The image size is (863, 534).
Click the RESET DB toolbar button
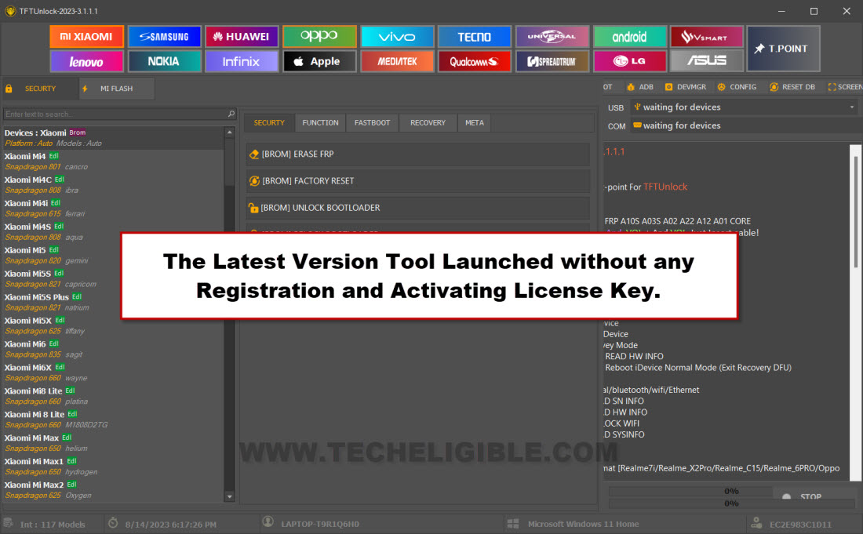[792, 87]
